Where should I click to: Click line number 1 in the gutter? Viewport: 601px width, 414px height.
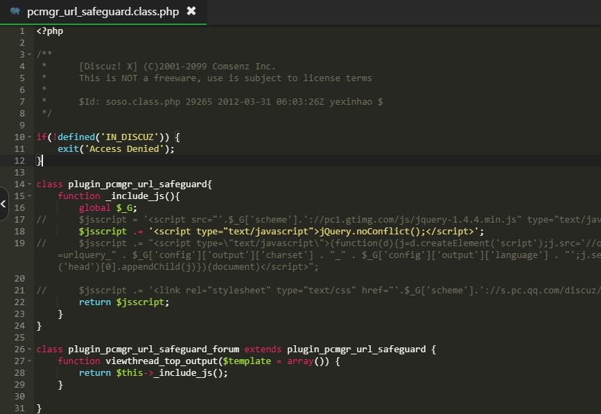coord(22,31)
